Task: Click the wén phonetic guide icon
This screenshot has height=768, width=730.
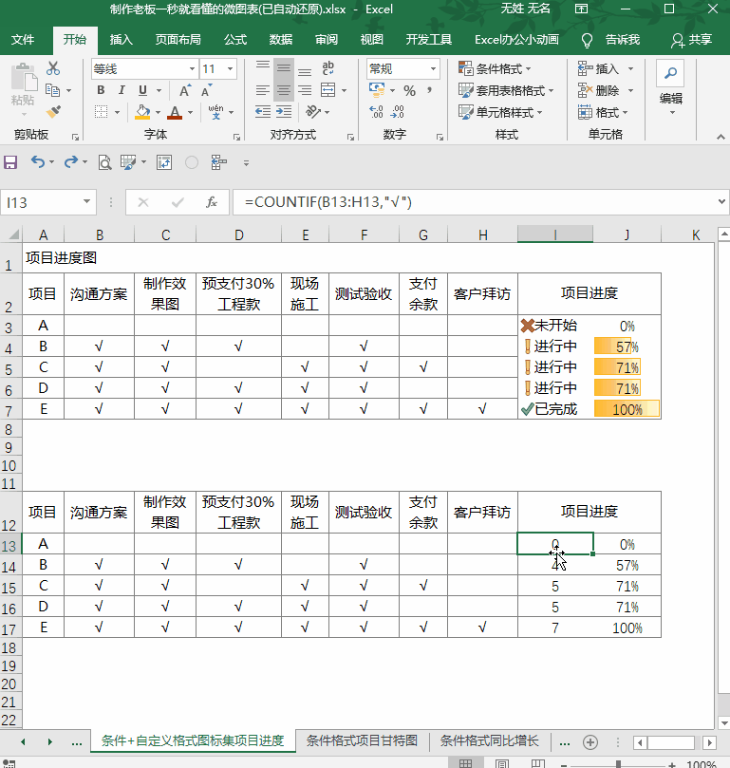Action: click(215, 112)
